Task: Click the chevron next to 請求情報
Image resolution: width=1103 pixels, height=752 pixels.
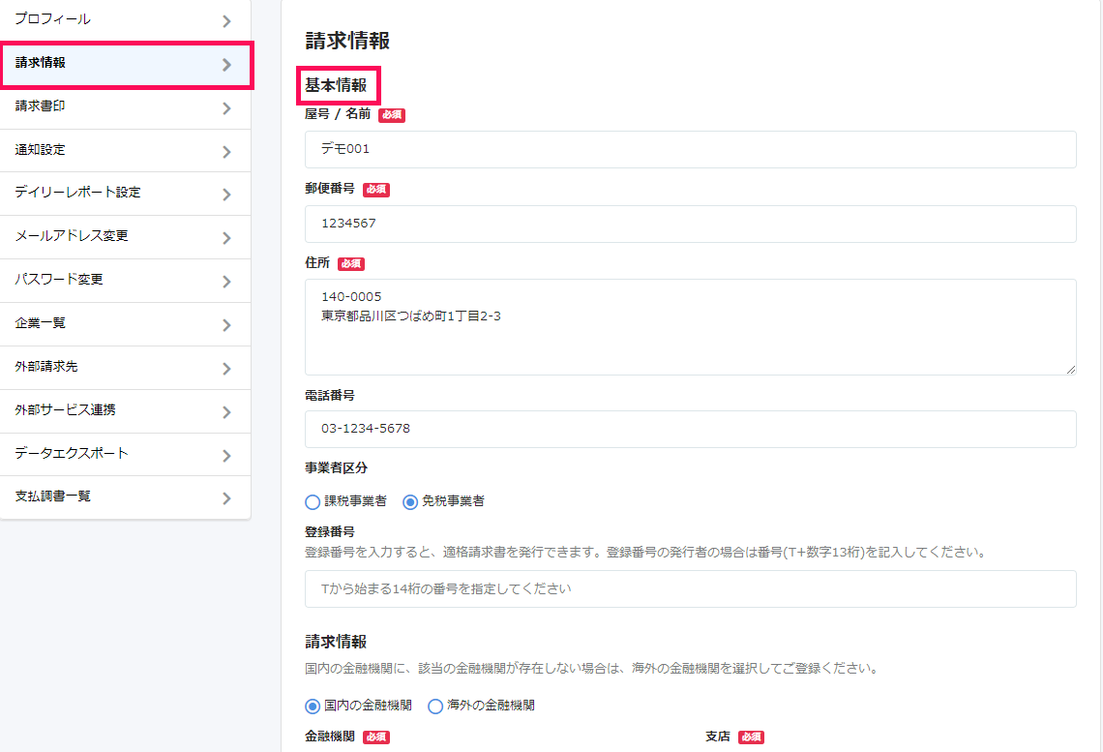Action: (x=226, y=65)
